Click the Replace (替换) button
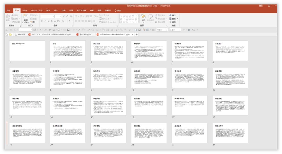The image size is (282, 154). [174, 19]
